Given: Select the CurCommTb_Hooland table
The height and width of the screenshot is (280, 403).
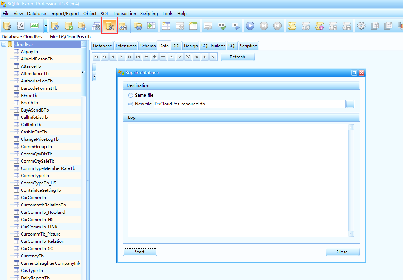Looking at the screenshot, I should click(43, 212).
